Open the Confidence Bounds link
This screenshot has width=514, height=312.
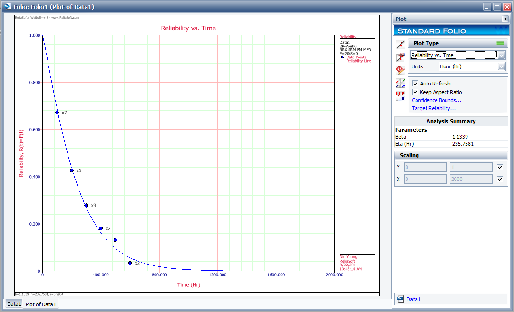coord(436,100)
